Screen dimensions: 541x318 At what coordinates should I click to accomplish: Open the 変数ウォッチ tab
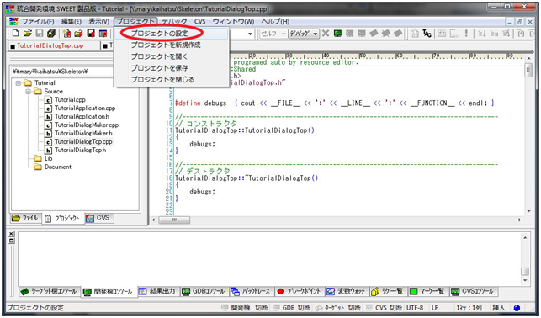click(x=347, y=291)
